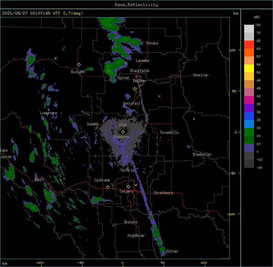Viewport: 273px width, 267px height.
Task: Click the dBZ legend heading
Action: (257, 17)
